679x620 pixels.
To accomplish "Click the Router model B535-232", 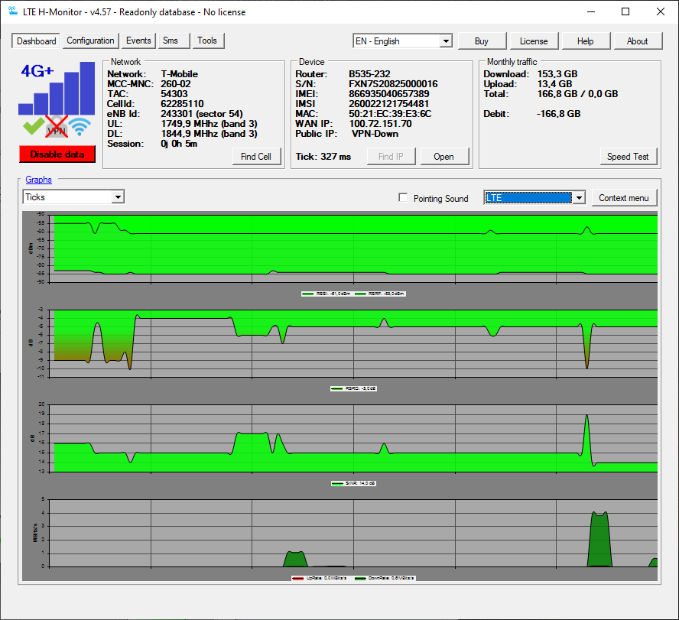I will (369, 74).
